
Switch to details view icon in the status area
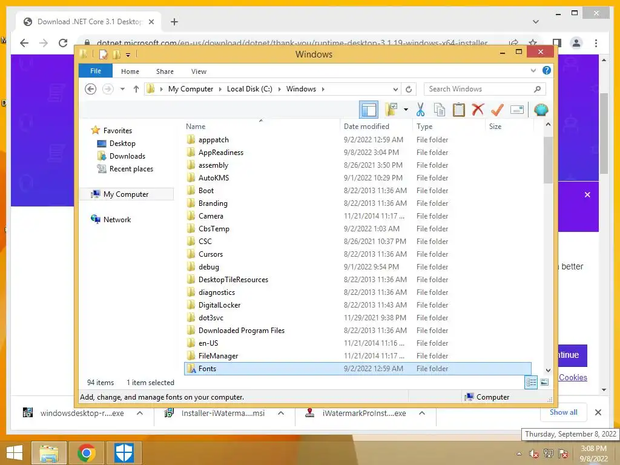(x=531, y=382)
